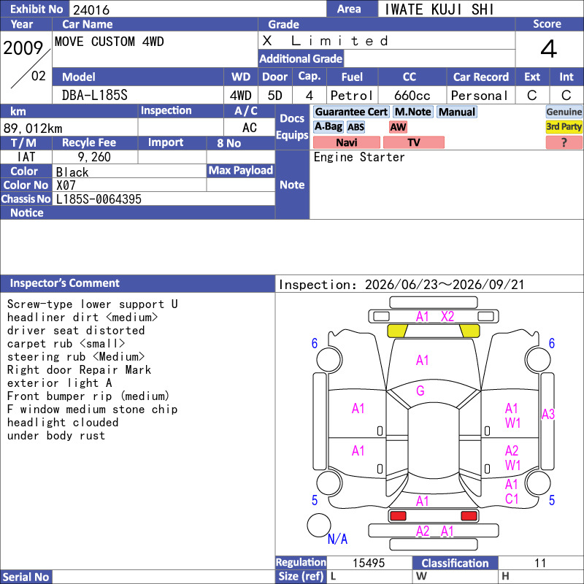Click fuel value Petrol
This screenshot has height=584, width=584.
352,96
